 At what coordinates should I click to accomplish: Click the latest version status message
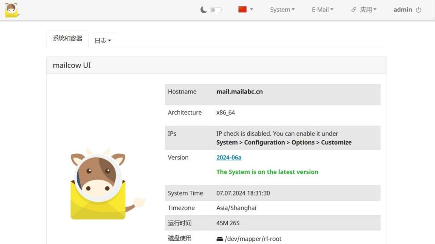click(x=267, y=172)
